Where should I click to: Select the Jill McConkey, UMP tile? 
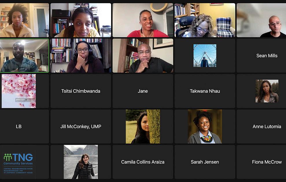click(81, 127)
